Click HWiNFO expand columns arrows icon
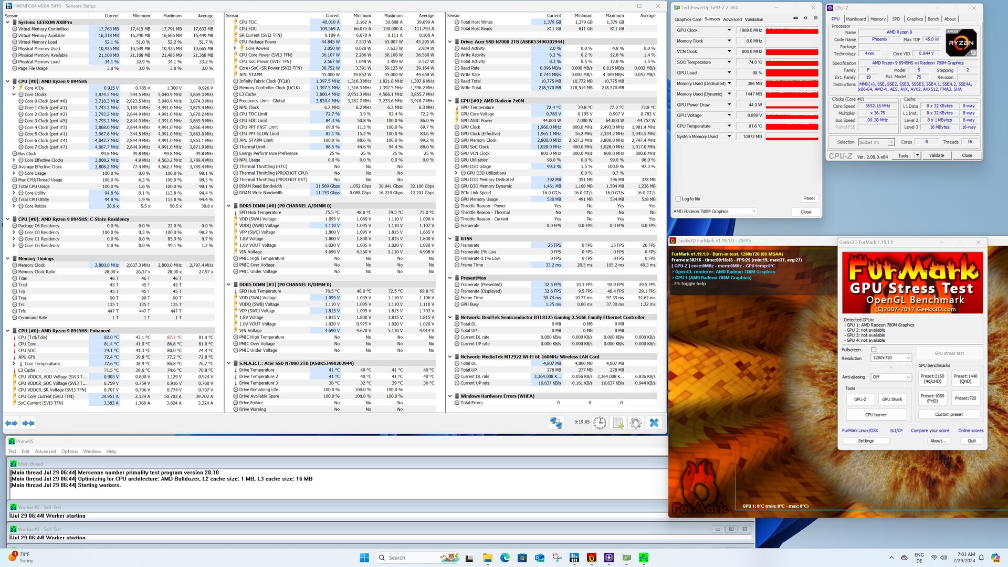1008x567 pixels. 11,423
